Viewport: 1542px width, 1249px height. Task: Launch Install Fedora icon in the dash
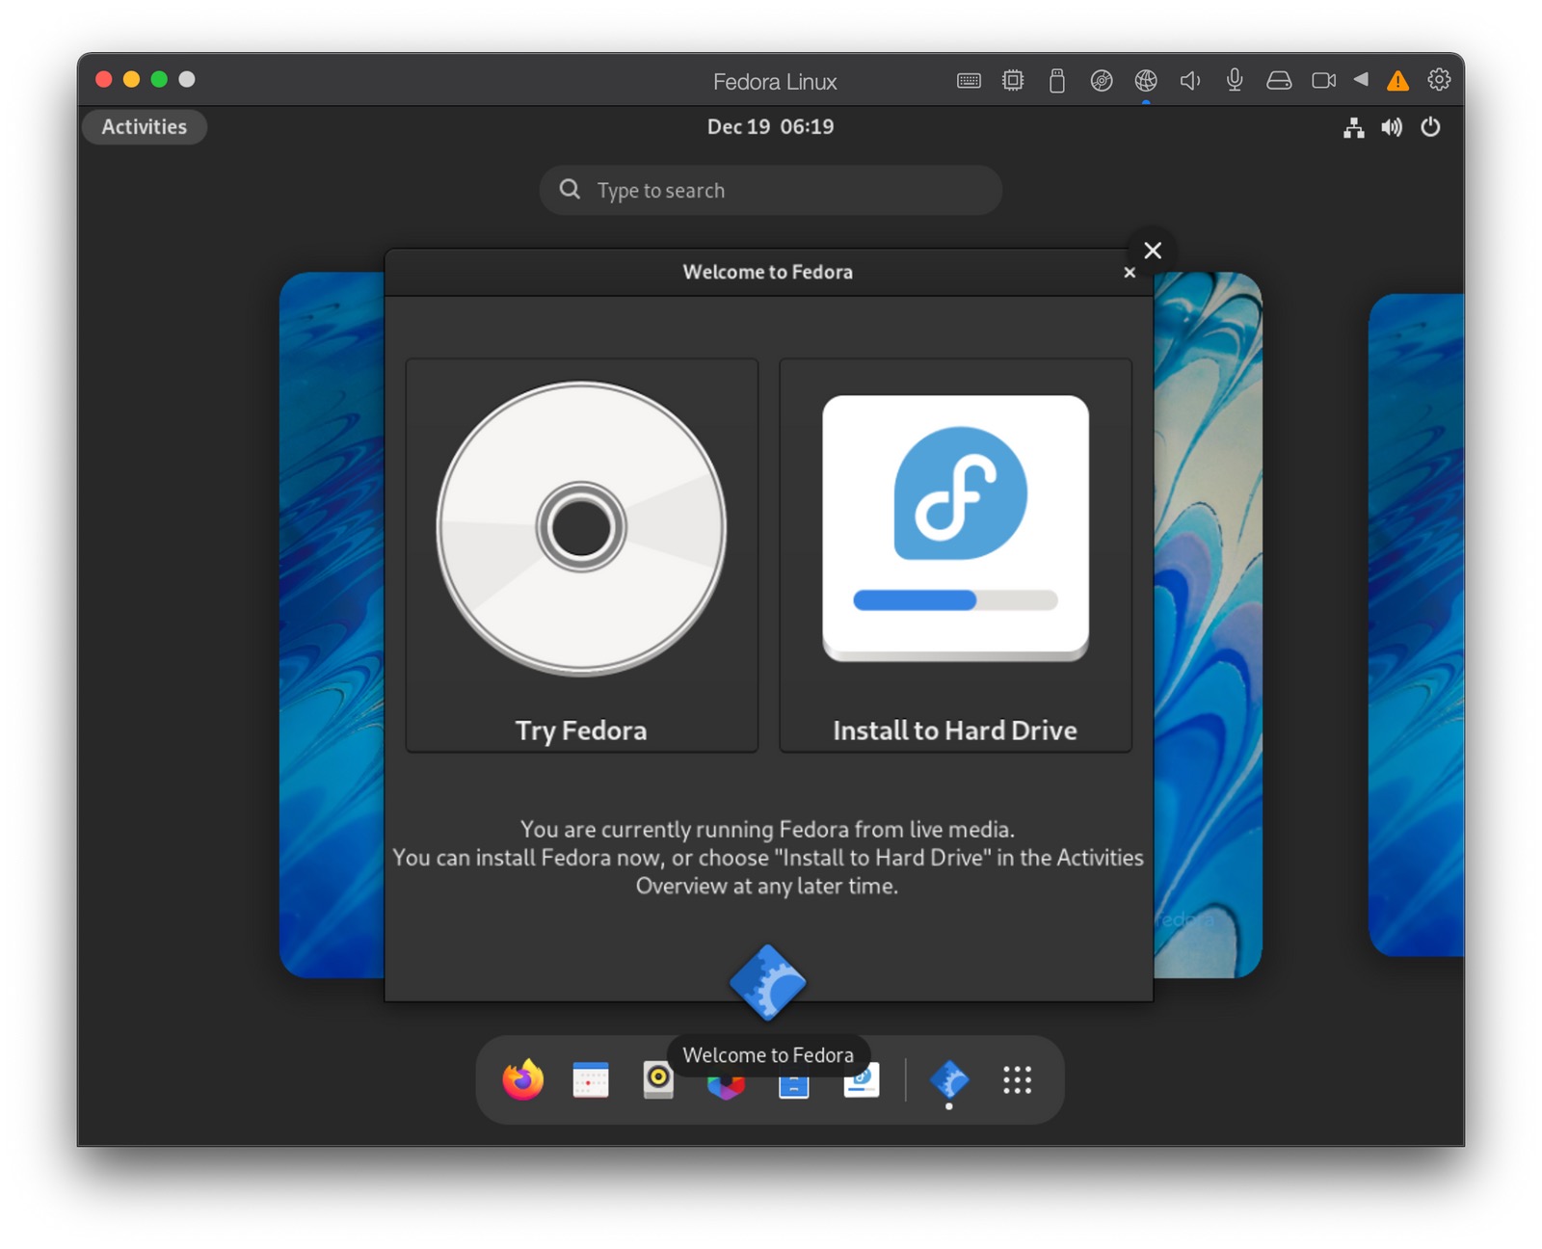[862, 1081]
